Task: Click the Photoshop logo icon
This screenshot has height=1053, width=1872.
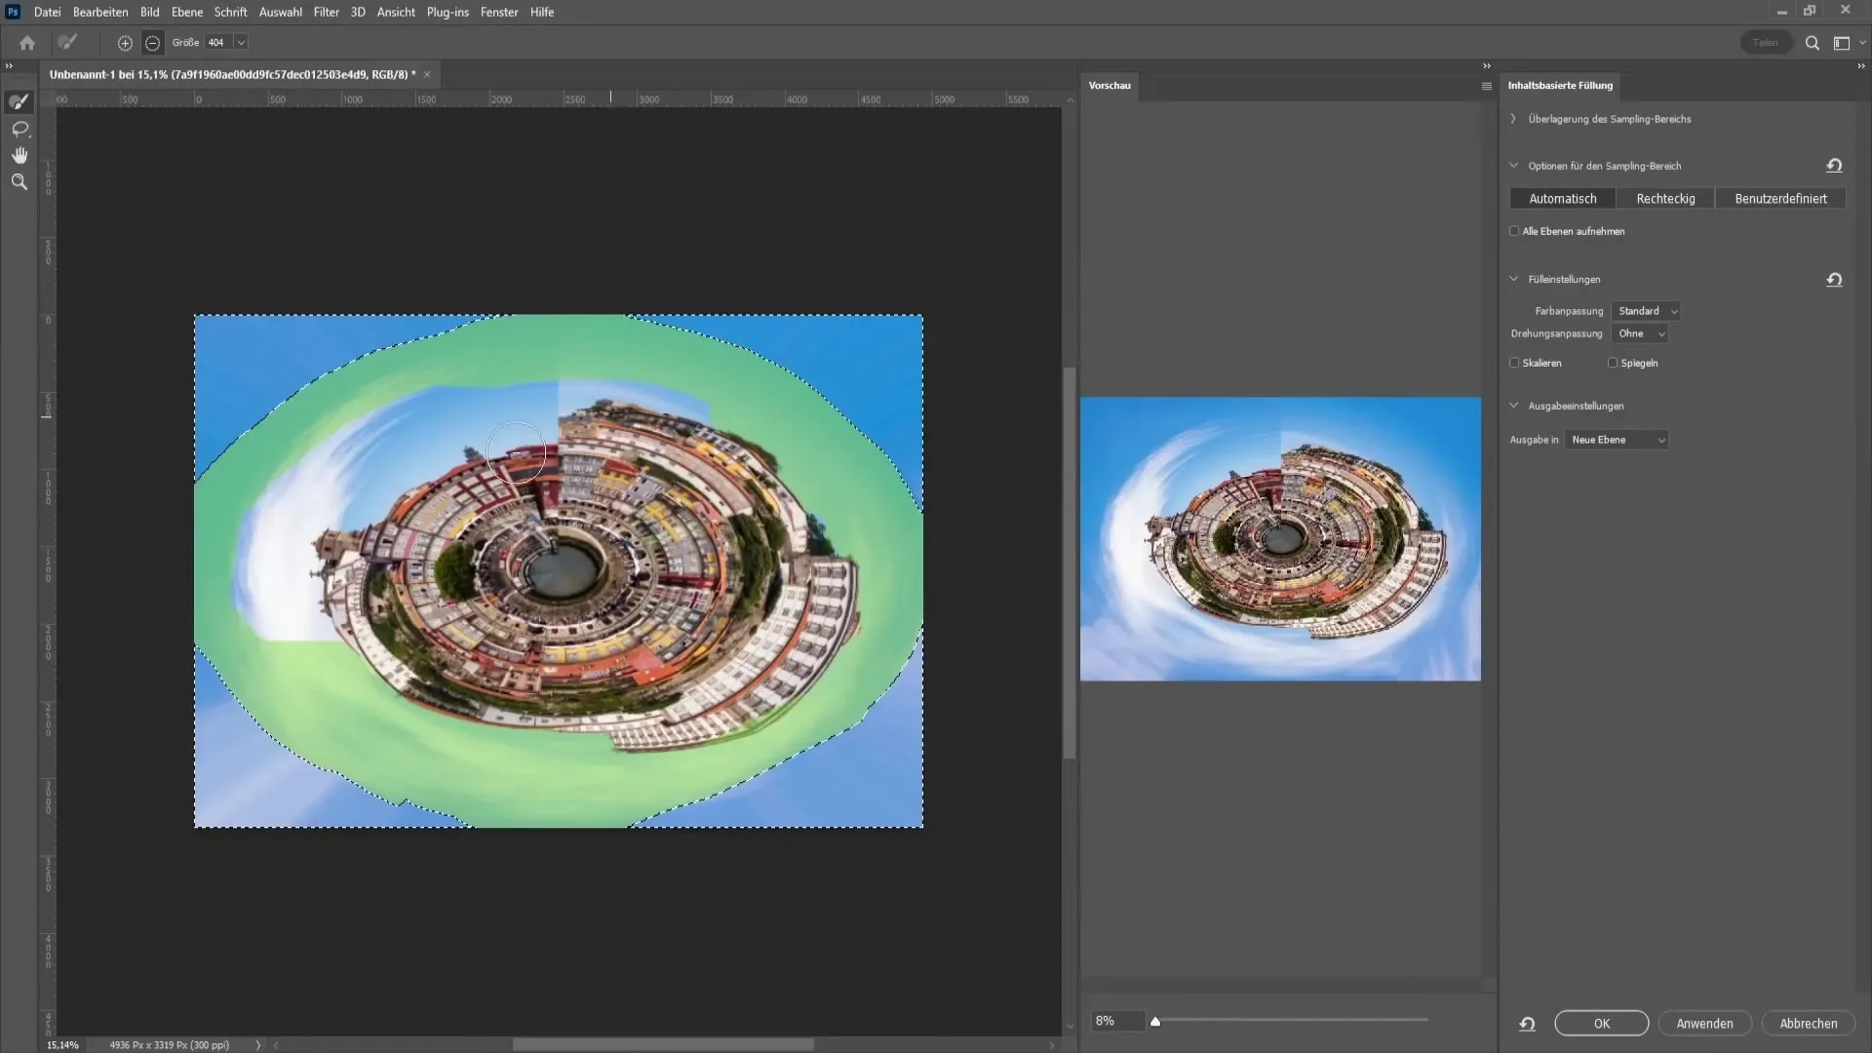Action: (13, 12)
